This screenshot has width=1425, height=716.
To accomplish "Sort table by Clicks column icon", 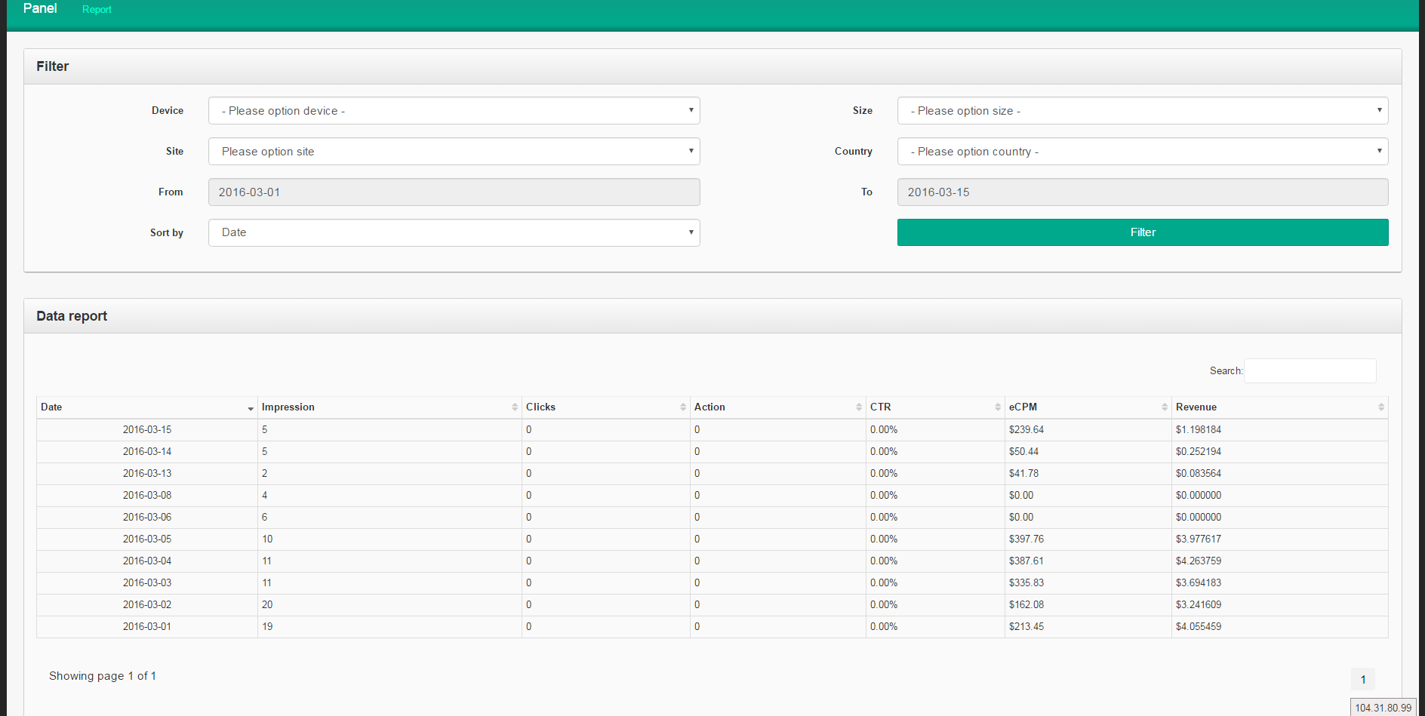I will pyautogui.click(x=683, y=407).
